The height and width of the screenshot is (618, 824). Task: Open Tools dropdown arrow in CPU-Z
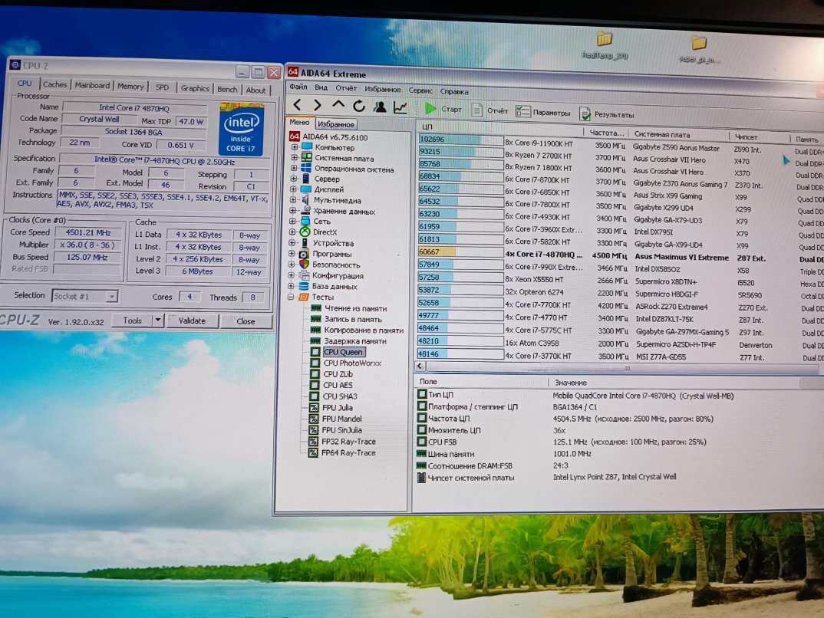pos(157,320)
